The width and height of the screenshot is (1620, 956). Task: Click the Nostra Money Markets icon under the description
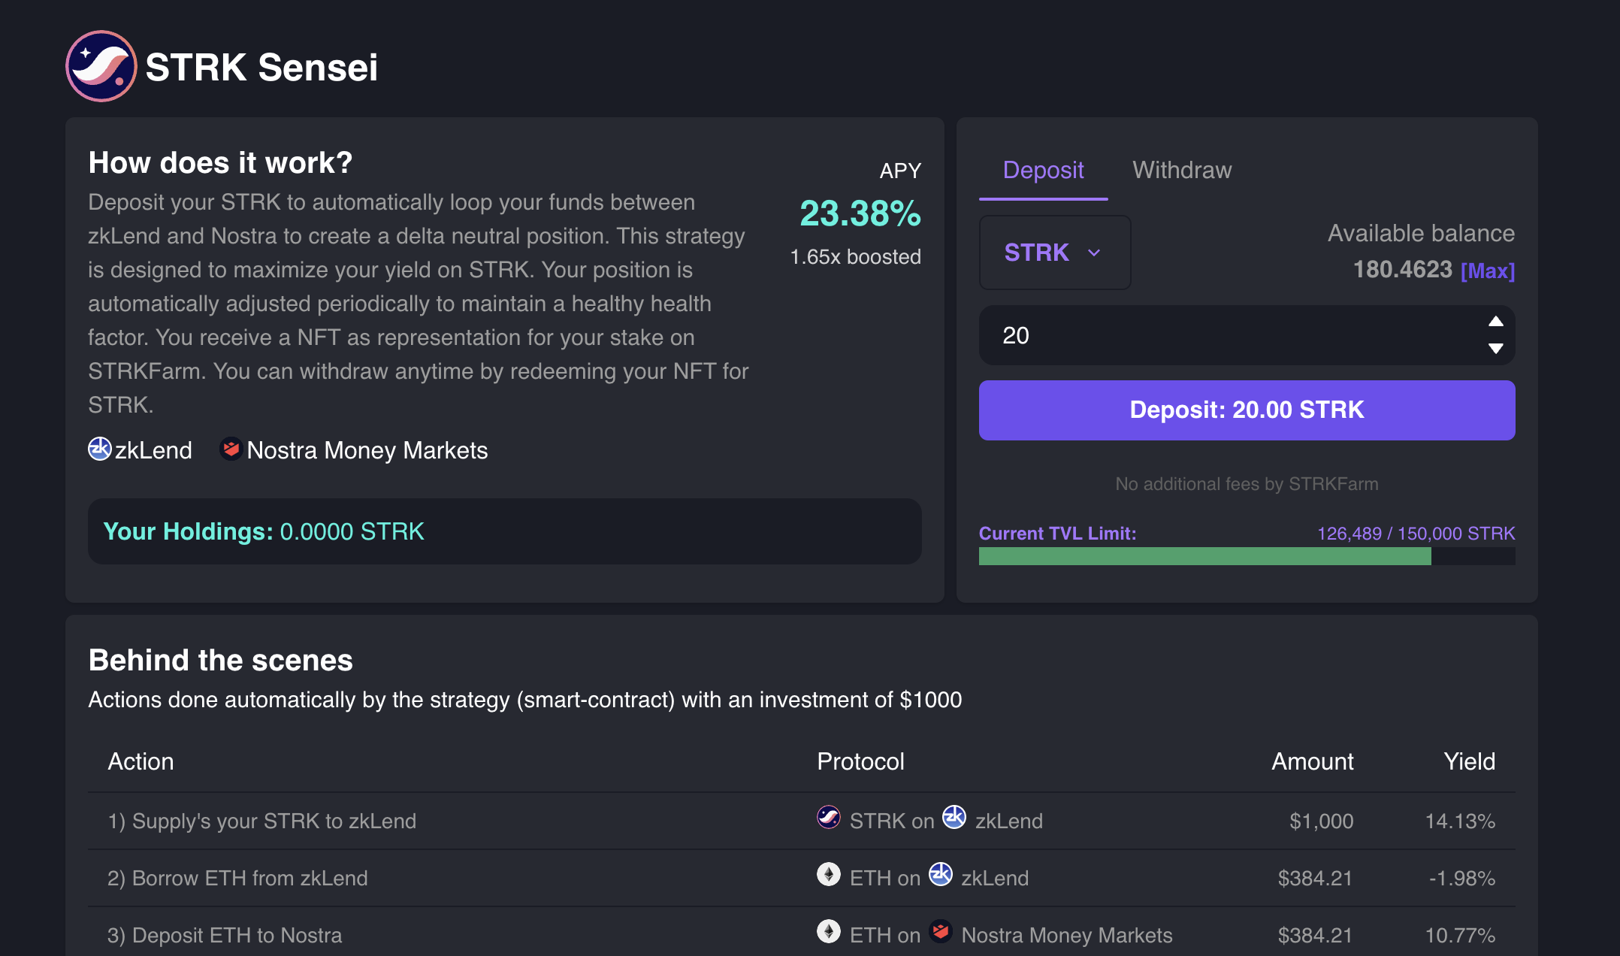click(231, 449)
